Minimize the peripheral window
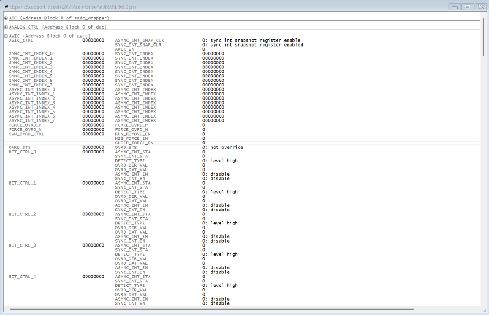 click(x=455, y=7)
